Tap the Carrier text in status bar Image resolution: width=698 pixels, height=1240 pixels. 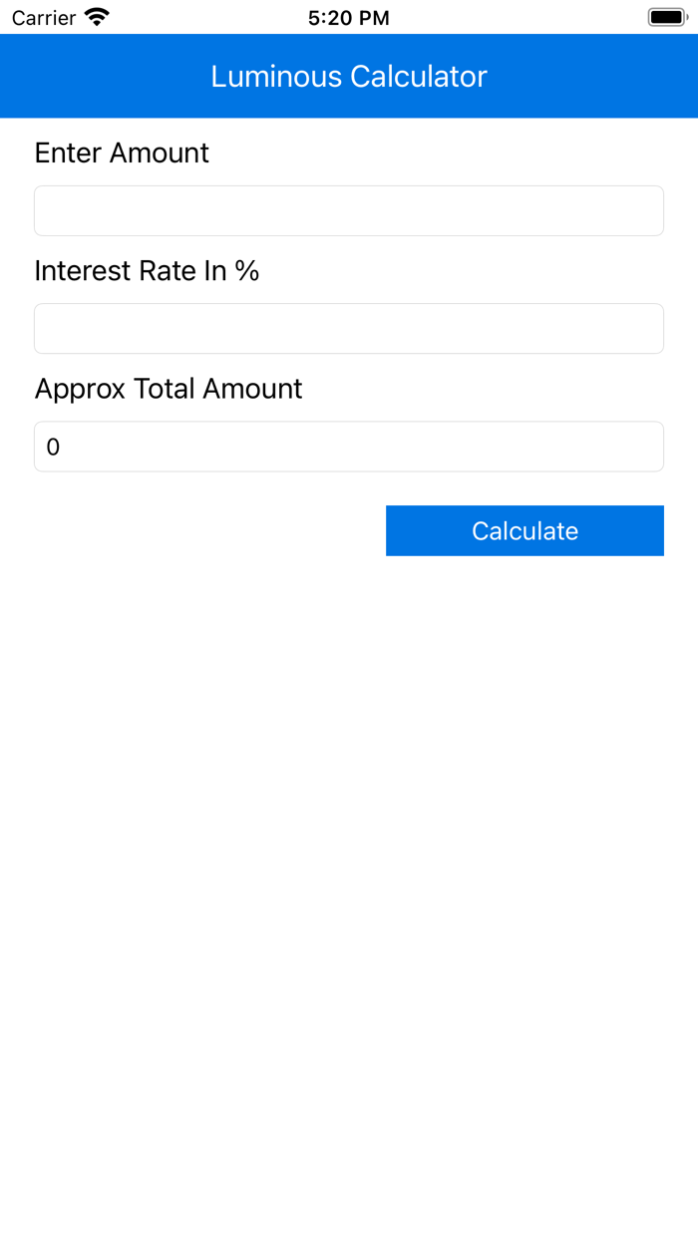(x=44, y=18)
